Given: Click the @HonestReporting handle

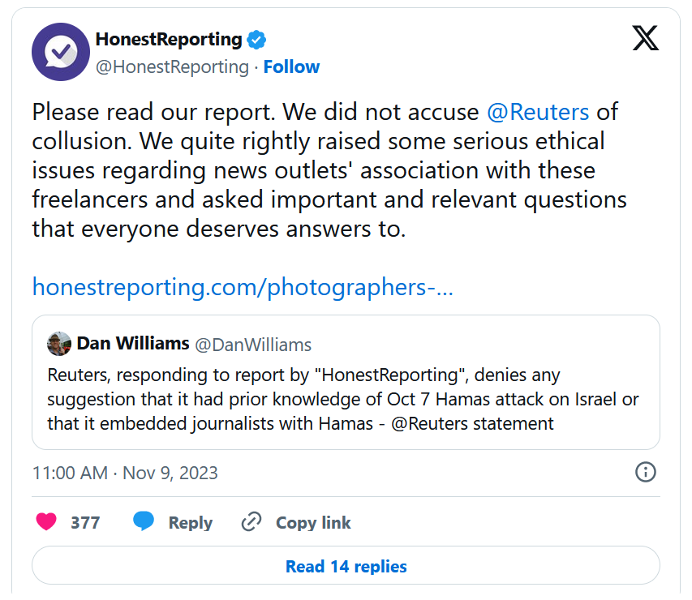Looking at the screenshot, I should [172, 67].
